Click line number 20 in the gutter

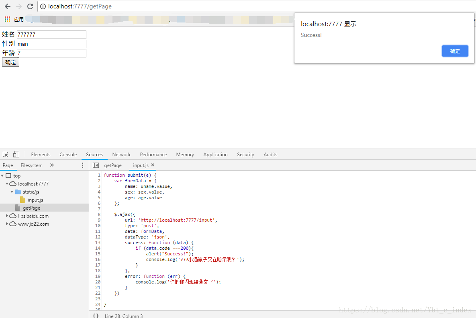(x=98, y=282)
